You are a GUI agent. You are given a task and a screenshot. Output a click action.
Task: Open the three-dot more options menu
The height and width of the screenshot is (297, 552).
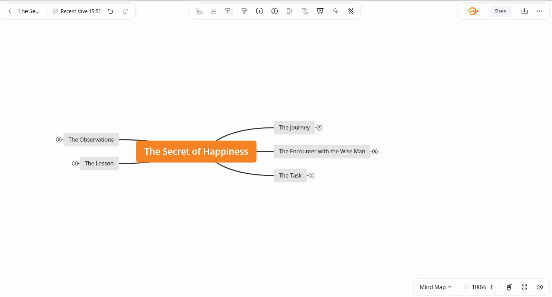coord(540,11)
